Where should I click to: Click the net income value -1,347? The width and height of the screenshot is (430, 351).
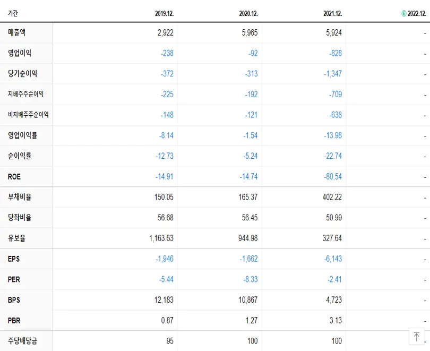tap(333, 74)
